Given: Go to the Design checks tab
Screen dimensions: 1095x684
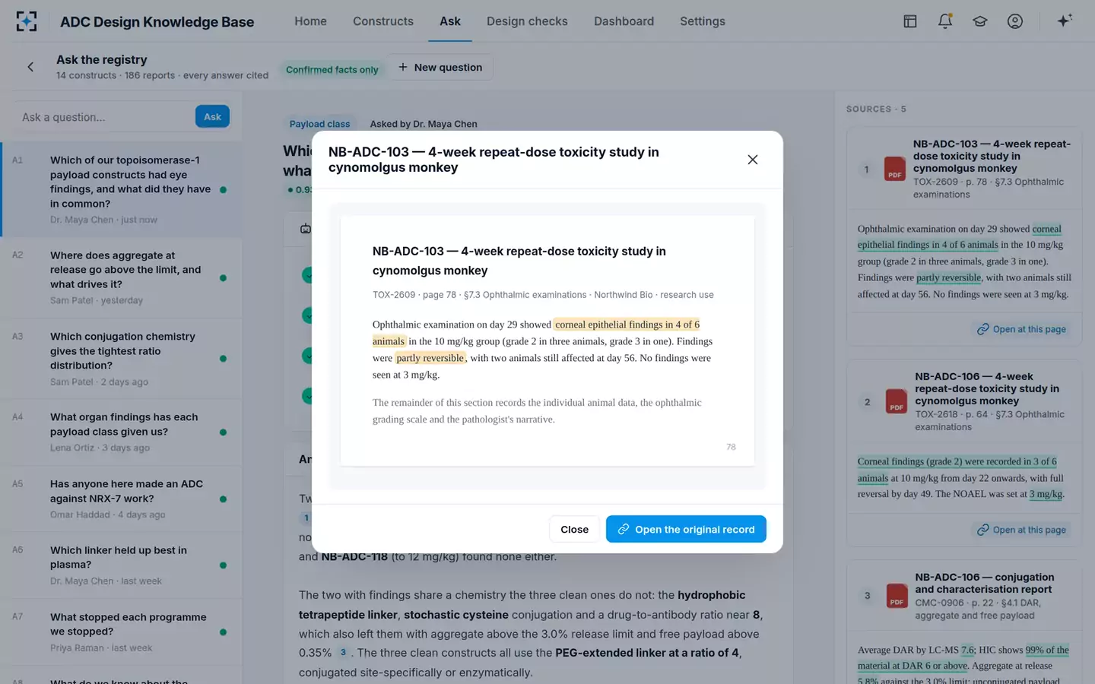Looking at the screenshot, I should [x=527, y=21].
